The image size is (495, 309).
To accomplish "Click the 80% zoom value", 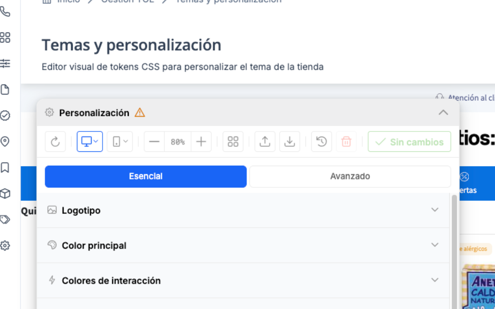I will (178, 142).
